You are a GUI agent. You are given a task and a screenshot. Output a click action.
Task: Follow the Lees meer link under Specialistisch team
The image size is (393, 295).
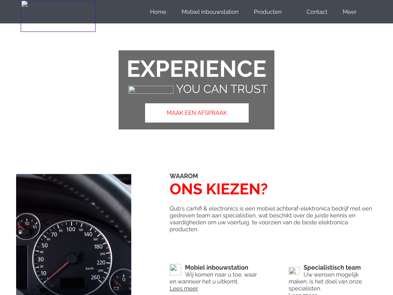tap(303, 294)
